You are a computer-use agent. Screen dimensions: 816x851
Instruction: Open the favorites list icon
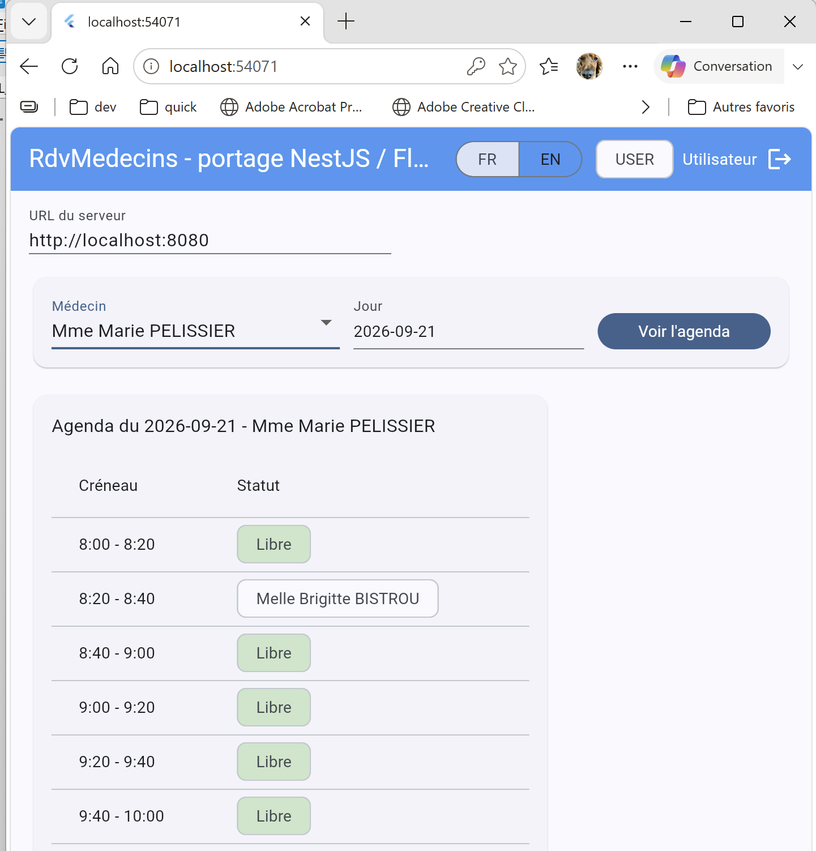549,66
